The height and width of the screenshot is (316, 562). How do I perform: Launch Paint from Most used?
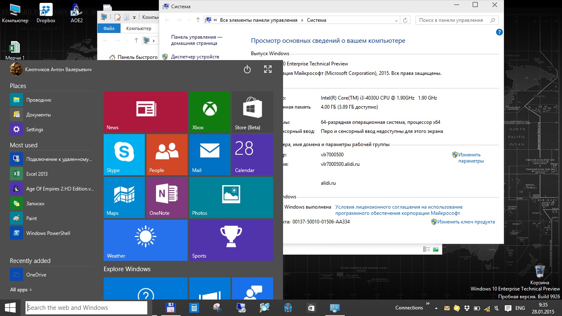tap(52, 218)
